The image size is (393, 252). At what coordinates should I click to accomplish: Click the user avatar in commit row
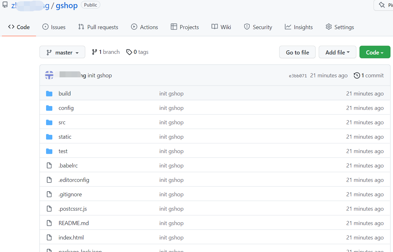click(49, 75)
